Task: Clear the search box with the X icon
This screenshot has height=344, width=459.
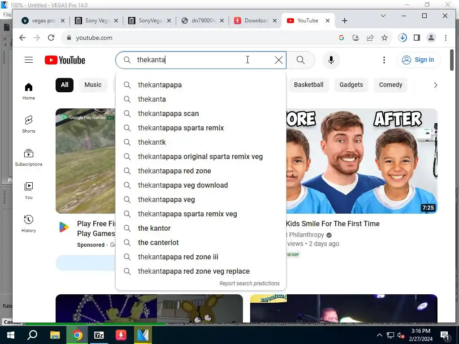Action: coord(279,60)
